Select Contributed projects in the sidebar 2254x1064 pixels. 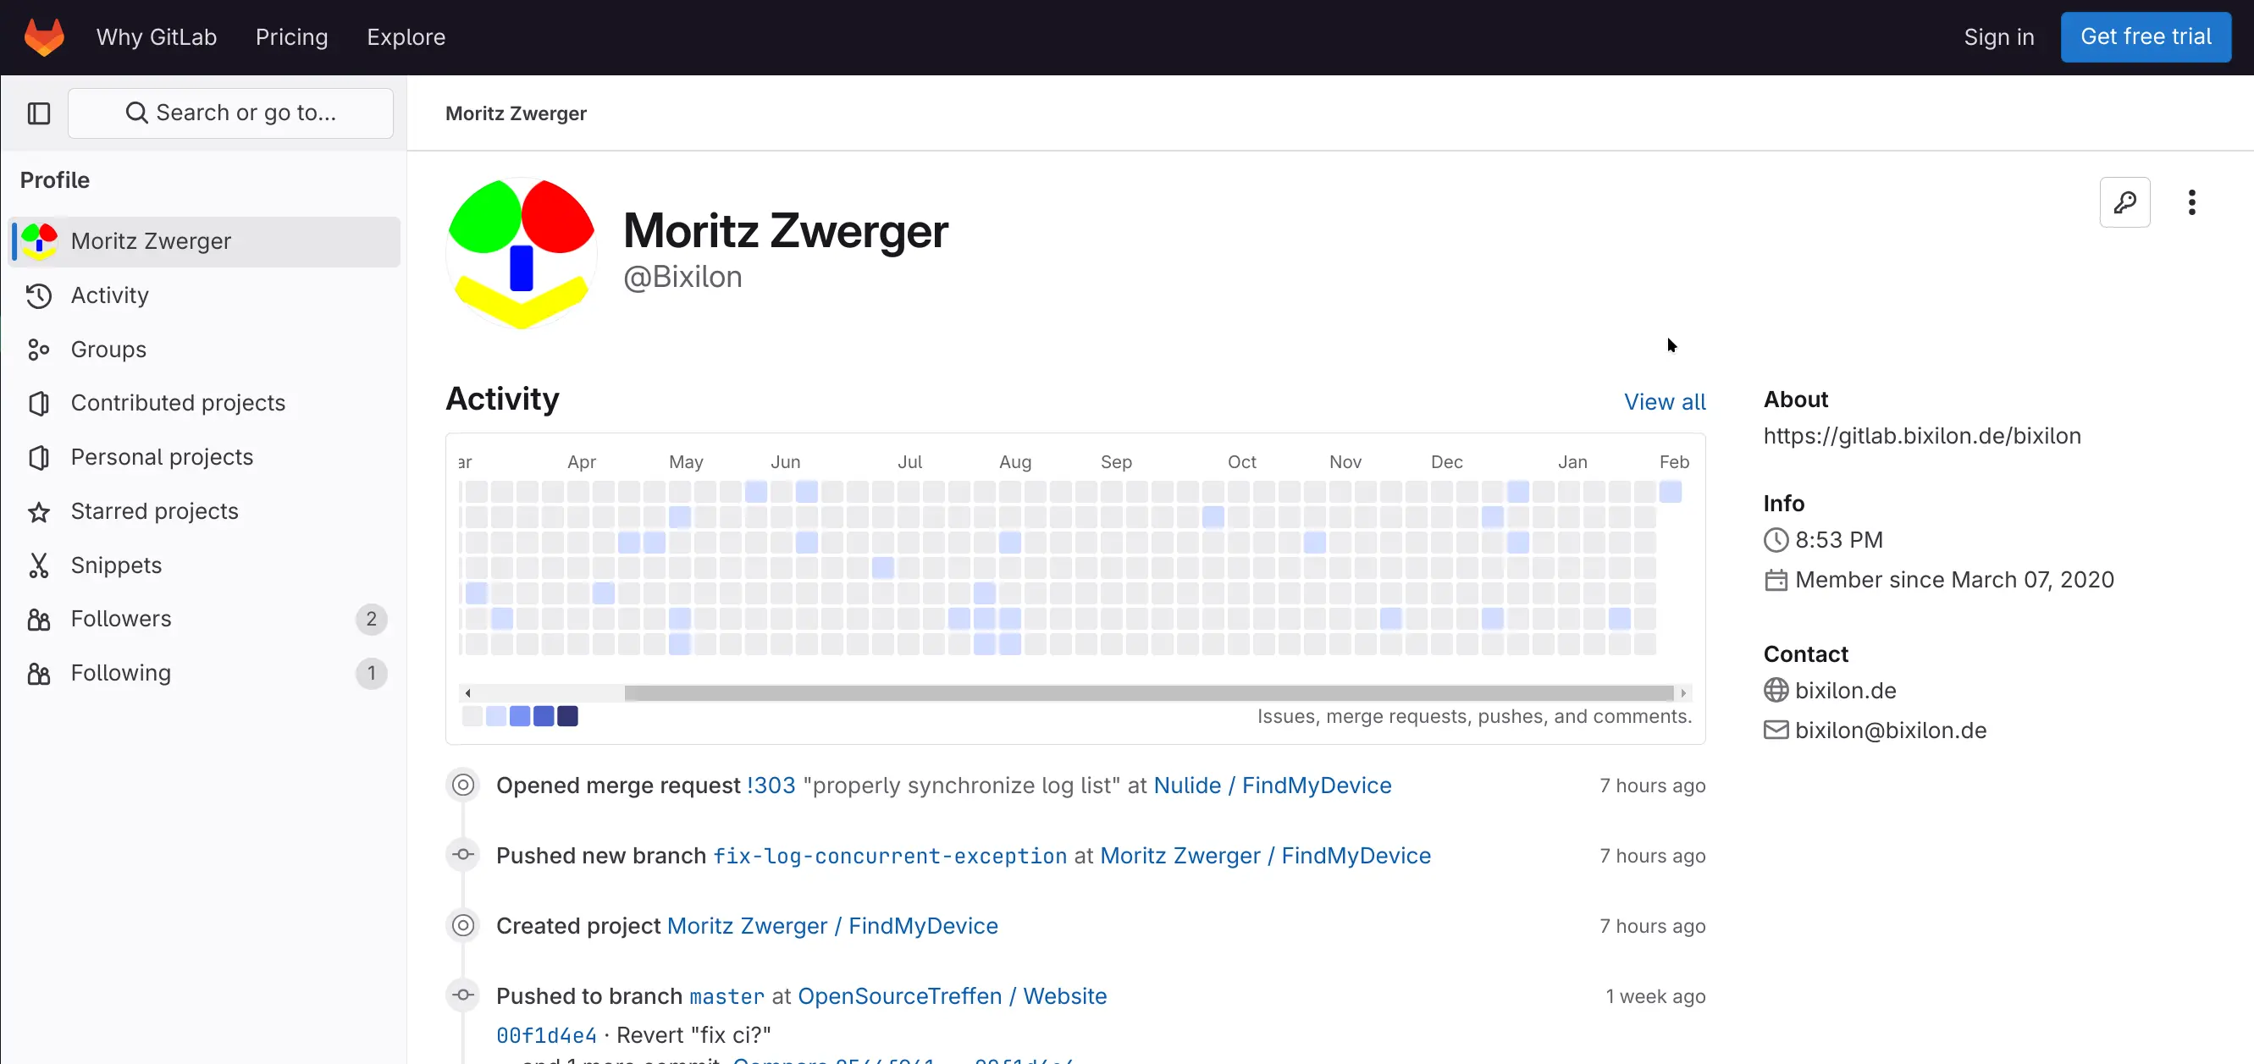[x=204, y=404]
